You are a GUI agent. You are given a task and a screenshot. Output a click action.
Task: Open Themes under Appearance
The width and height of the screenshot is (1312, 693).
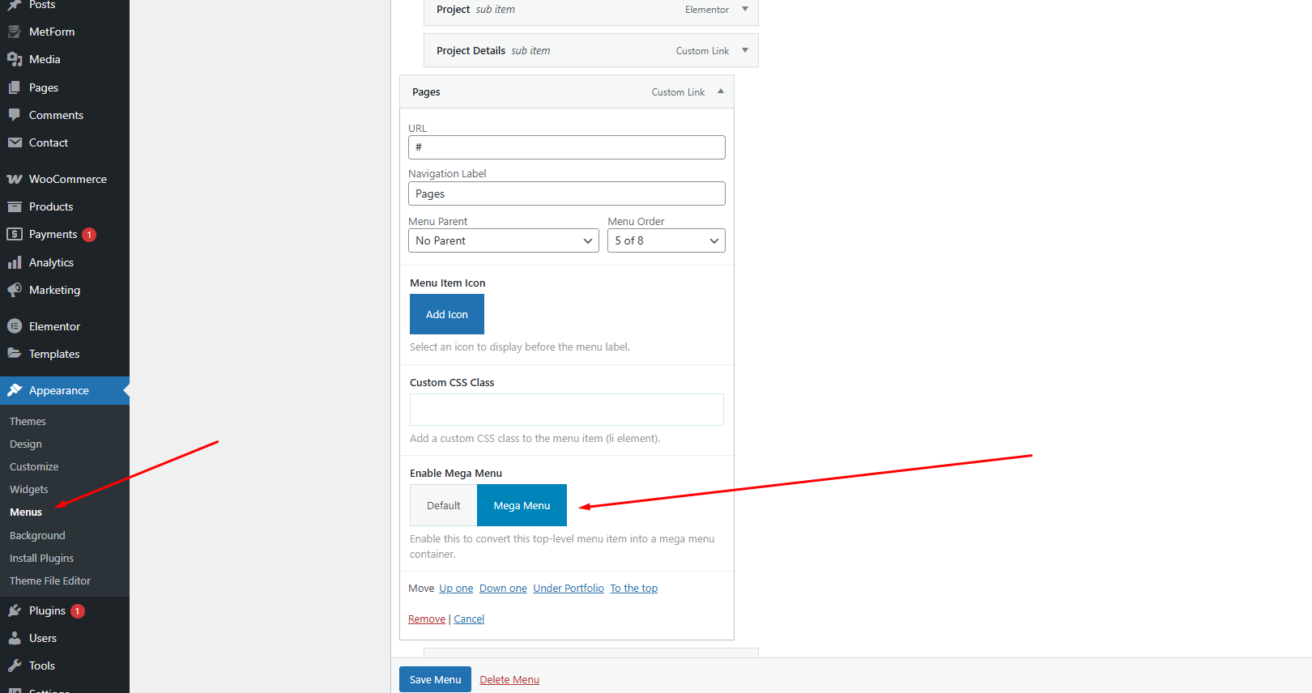pos(28,421)
